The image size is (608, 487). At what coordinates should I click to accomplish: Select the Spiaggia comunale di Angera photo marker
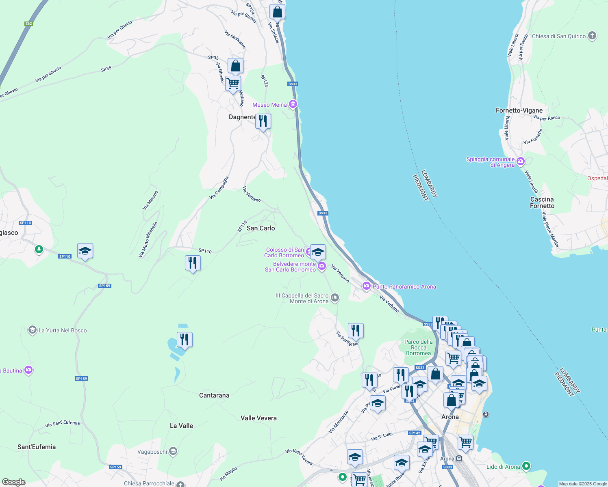(520, 162)
